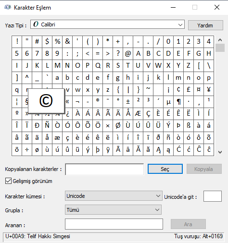This screenshot has width=228, height=243.
Task: Click the scroll down arrow of character grid
Action: 220,152
